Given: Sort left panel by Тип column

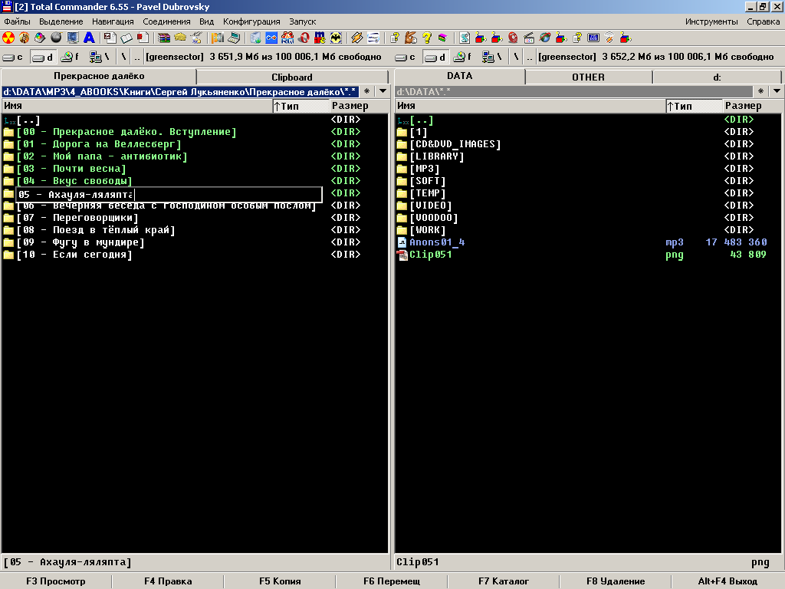Looking at the screenshot, I should (301, 106).
